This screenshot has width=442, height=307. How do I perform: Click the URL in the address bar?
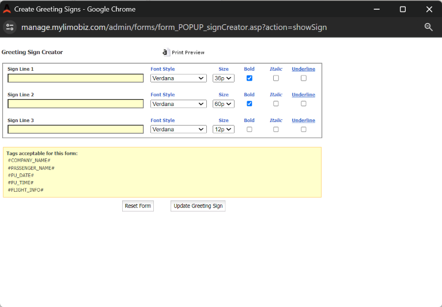(x=174, y=27)
